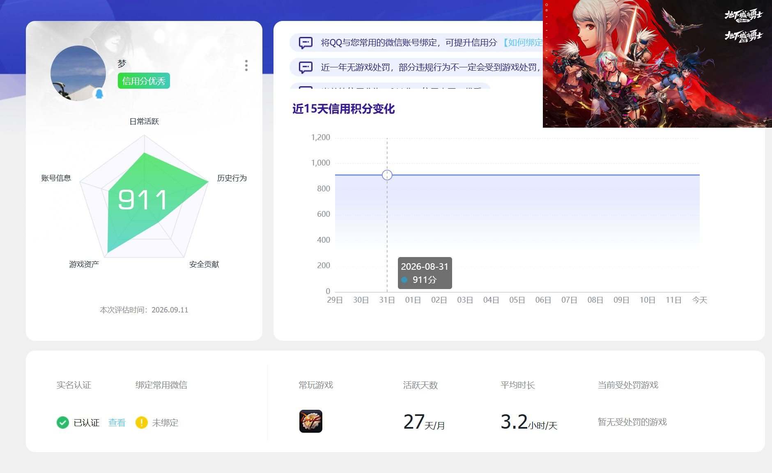Click the 29日 label on chart axis
772x473 pixels.
pyautogui.click(x=335, y=300)
